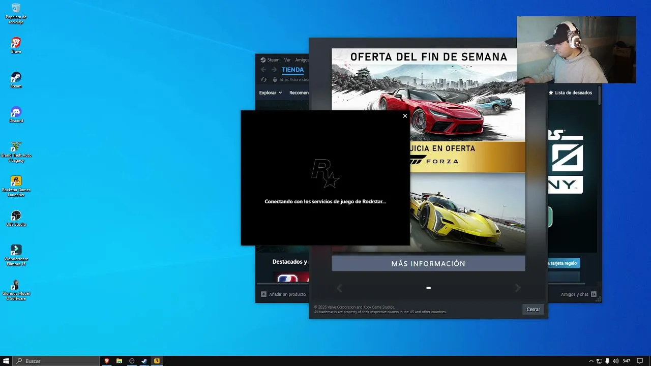Viewport: 651px width, 366px height.
Task: Open the Windows notification center
Action: pyautogui.click(x=640, y=361)
